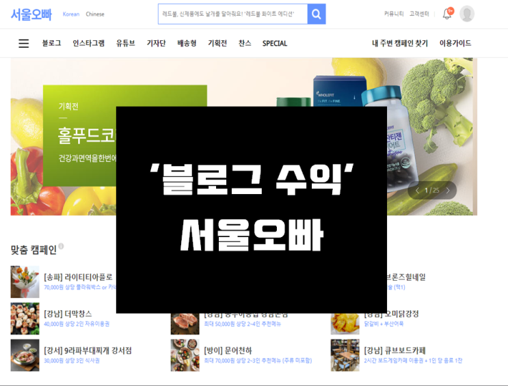Go to the 배송형 menu
The width and height of the screenshot is (508, 386).
(x=187, y=44)
